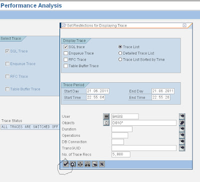Toggle Table Buffer Trace in Select Trace panel
This screenshot has width=200, height=182.
[x=7, y=89]
